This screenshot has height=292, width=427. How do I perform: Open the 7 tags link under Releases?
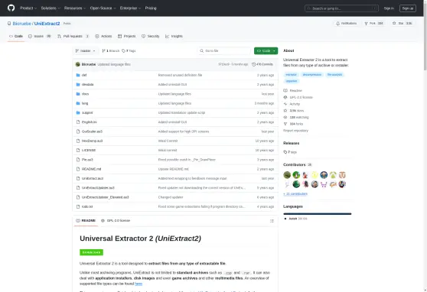point(290,152)
